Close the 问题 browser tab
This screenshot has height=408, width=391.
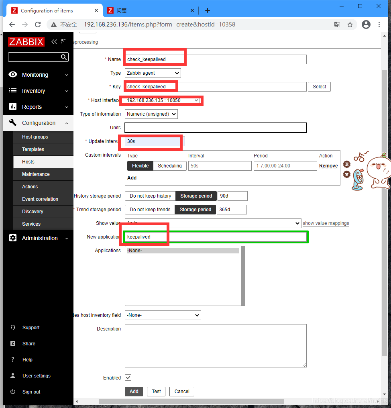tap(192, 10)
